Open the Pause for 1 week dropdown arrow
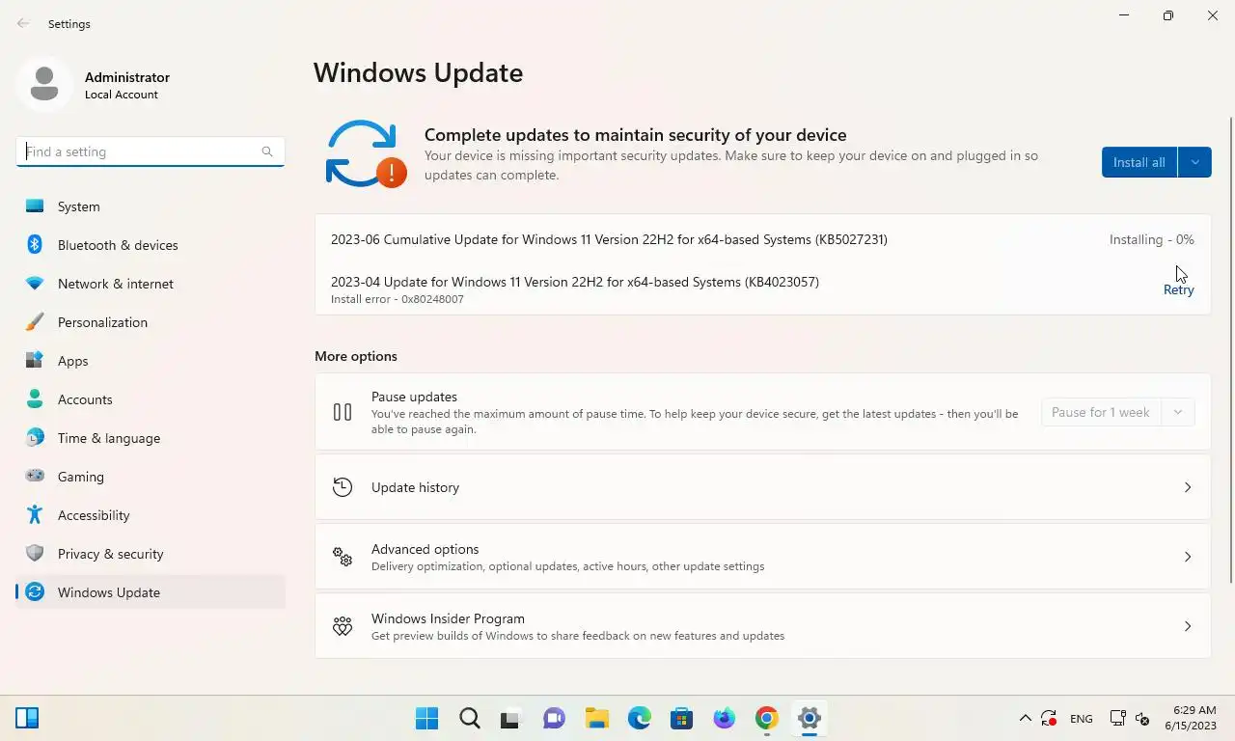Image resolution: width=1235 pixels, height=741 pixels. (1178, 412)
